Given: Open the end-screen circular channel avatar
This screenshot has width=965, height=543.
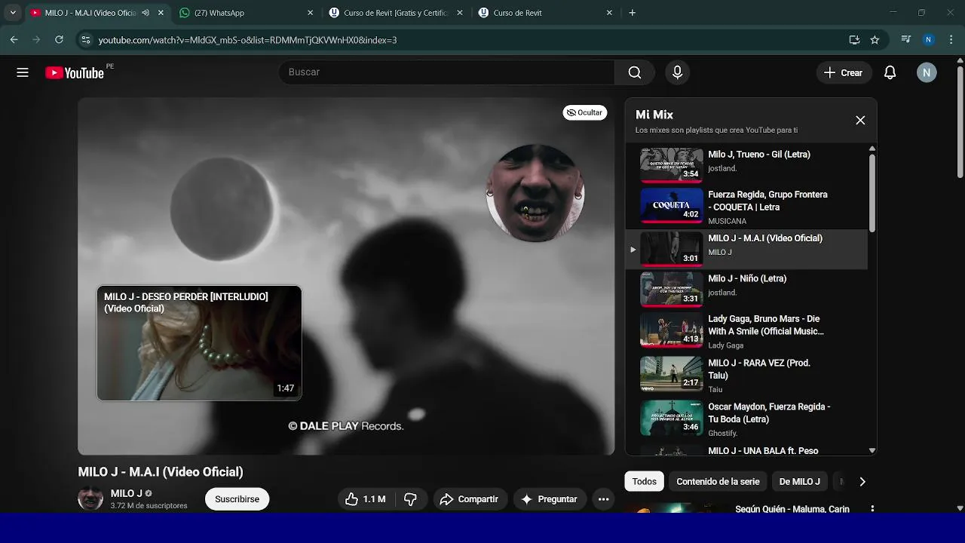Looking at the screenshot, I should pyautogui.click(x=535, y=192).
